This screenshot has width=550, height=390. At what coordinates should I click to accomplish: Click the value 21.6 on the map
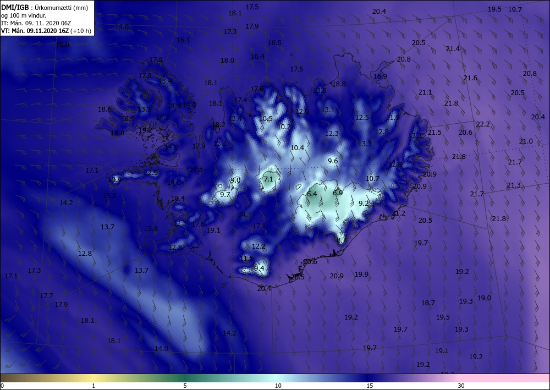tap(470, 78)
